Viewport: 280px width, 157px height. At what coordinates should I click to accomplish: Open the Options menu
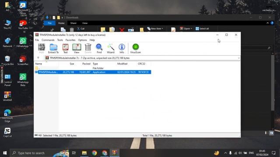[82, 40]
